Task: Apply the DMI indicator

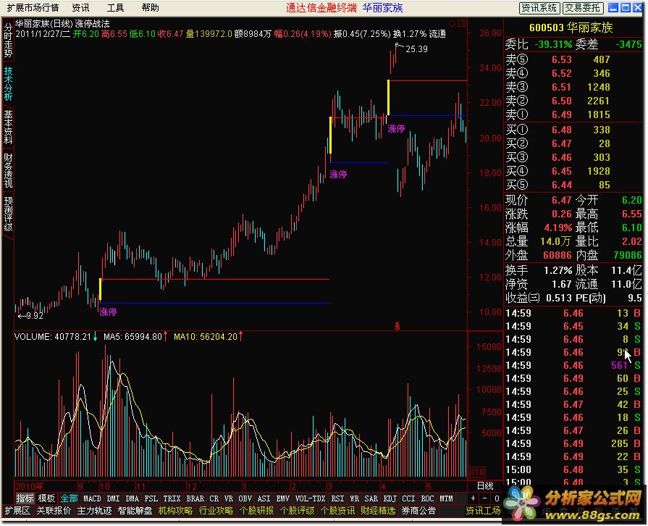Action: click(x=113, y=498)
